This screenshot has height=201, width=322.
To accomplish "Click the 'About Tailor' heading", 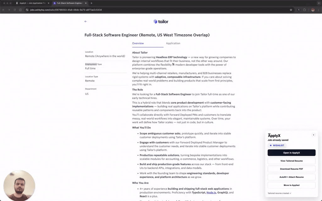I will click(x=140, y=52).
